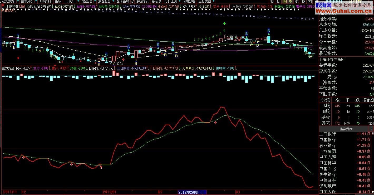Click the B股 category row
374x195 pixels.
[346, 112]
